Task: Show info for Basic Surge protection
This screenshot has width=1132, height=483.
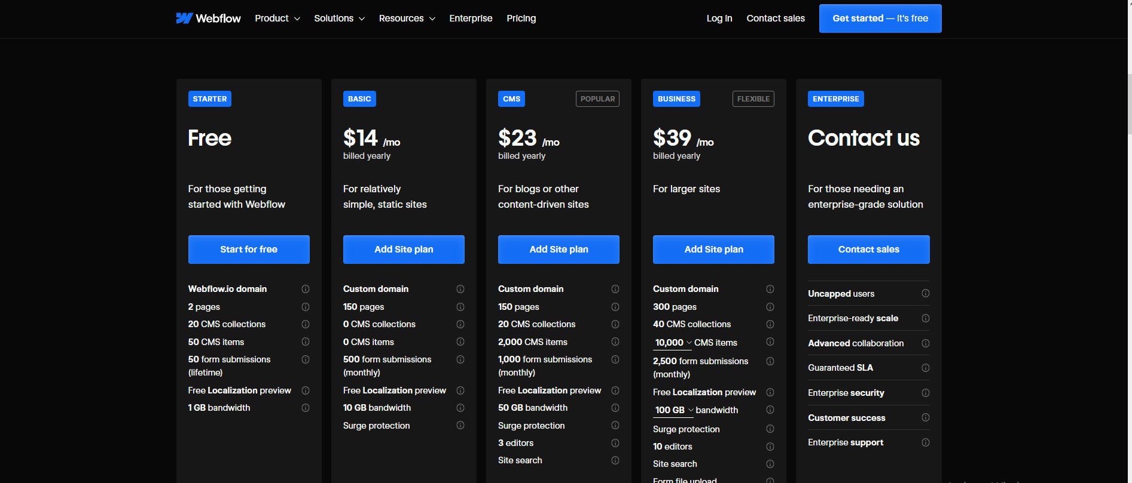Action: [460, 425]
